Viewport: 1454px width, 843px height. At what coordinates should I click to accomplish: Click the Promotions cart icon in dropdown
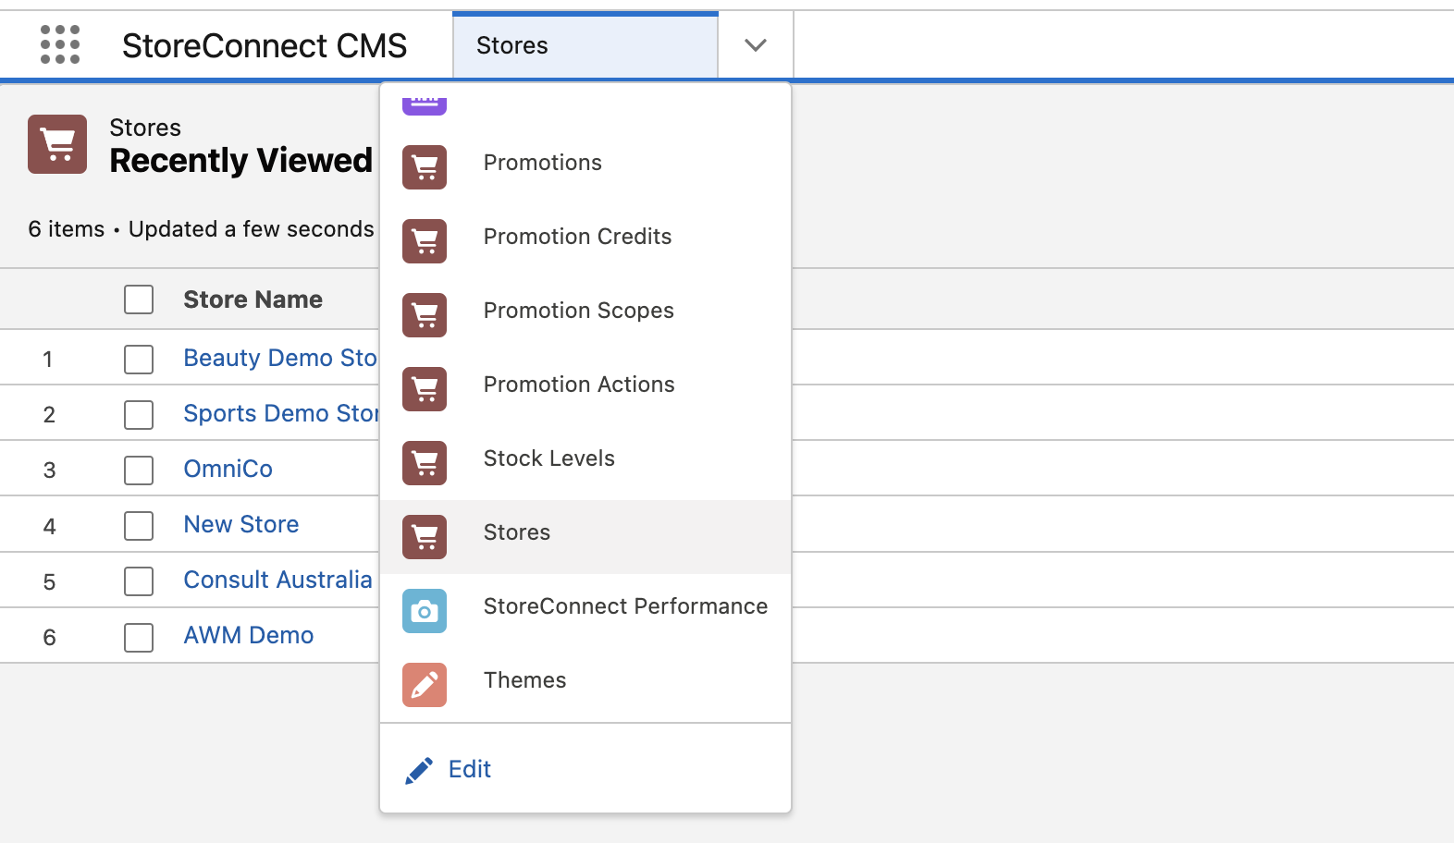coord(425,167)
